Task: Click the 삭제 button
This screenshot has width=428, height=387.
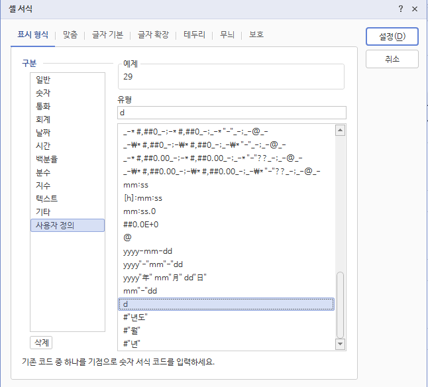Action: (x=41, y=343)
